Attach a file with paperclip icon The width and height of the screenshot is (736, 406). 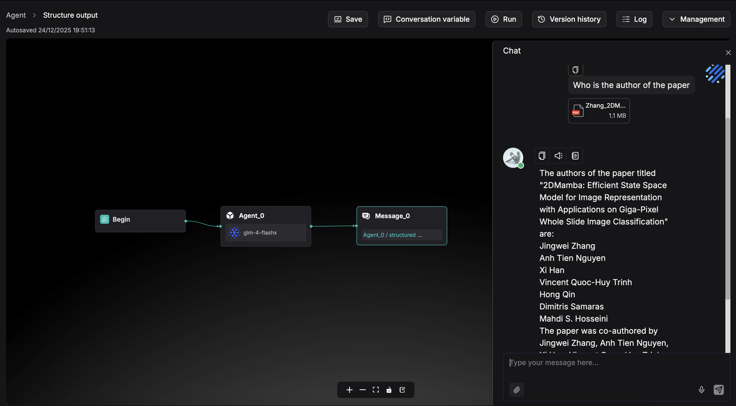516,390
